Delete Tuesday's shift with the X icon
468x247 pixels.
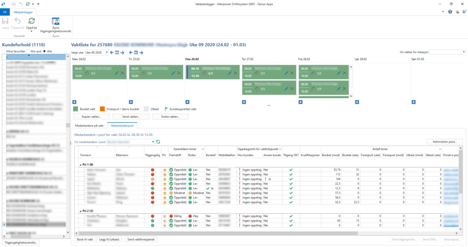pyautogui.click(x=179, y=73)
